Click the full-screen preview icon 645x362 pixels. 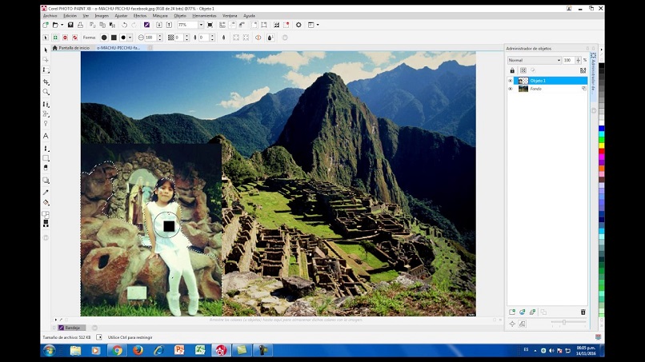click(x=210, y=25)
